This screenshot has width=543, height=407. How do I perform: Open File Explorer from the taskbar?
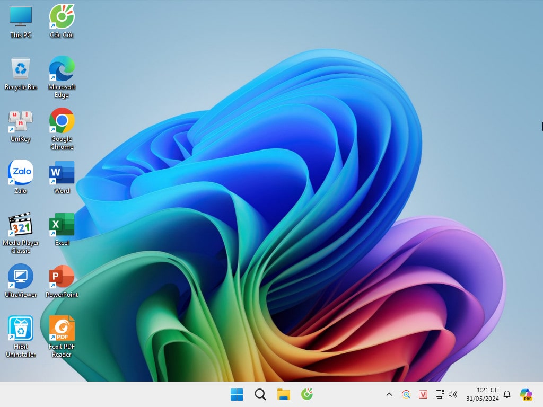point(284,394)
